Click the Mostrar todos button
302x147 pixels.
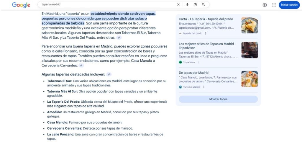tap(218, 99)
